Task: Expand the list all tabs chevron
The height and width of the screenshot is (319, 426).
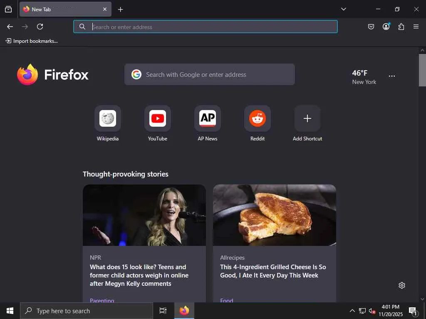Action: point(343,9)
